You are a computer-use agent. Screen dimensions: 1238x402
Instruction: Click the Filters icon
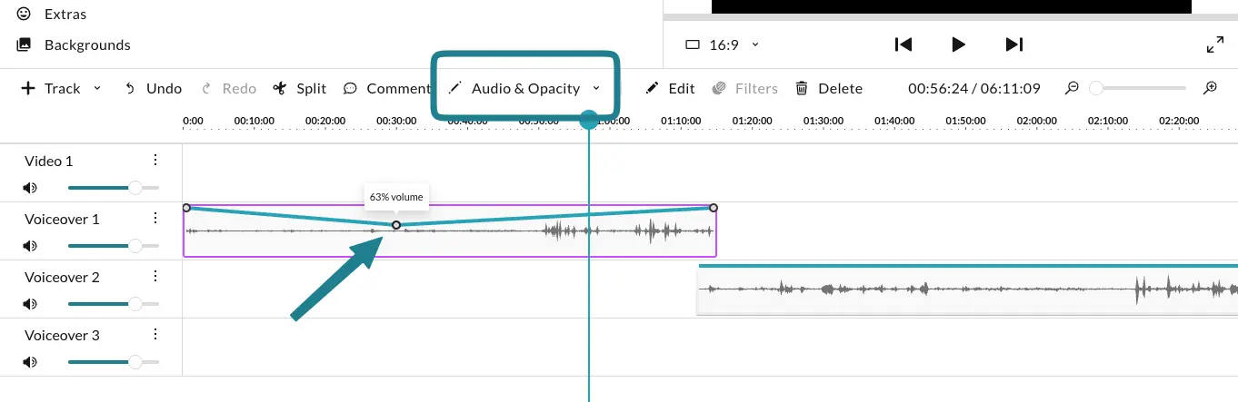tap(719, 88)
